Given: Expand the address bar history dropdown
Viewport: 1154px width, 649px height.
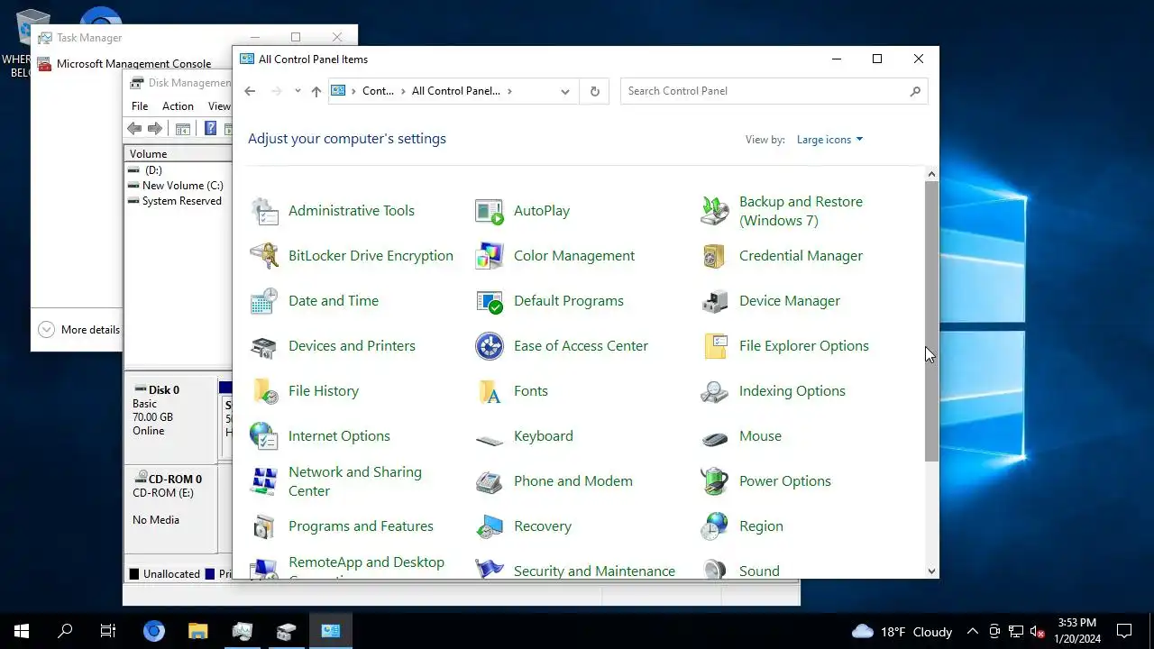Looking at the screenshot, I should pos(565,91).
